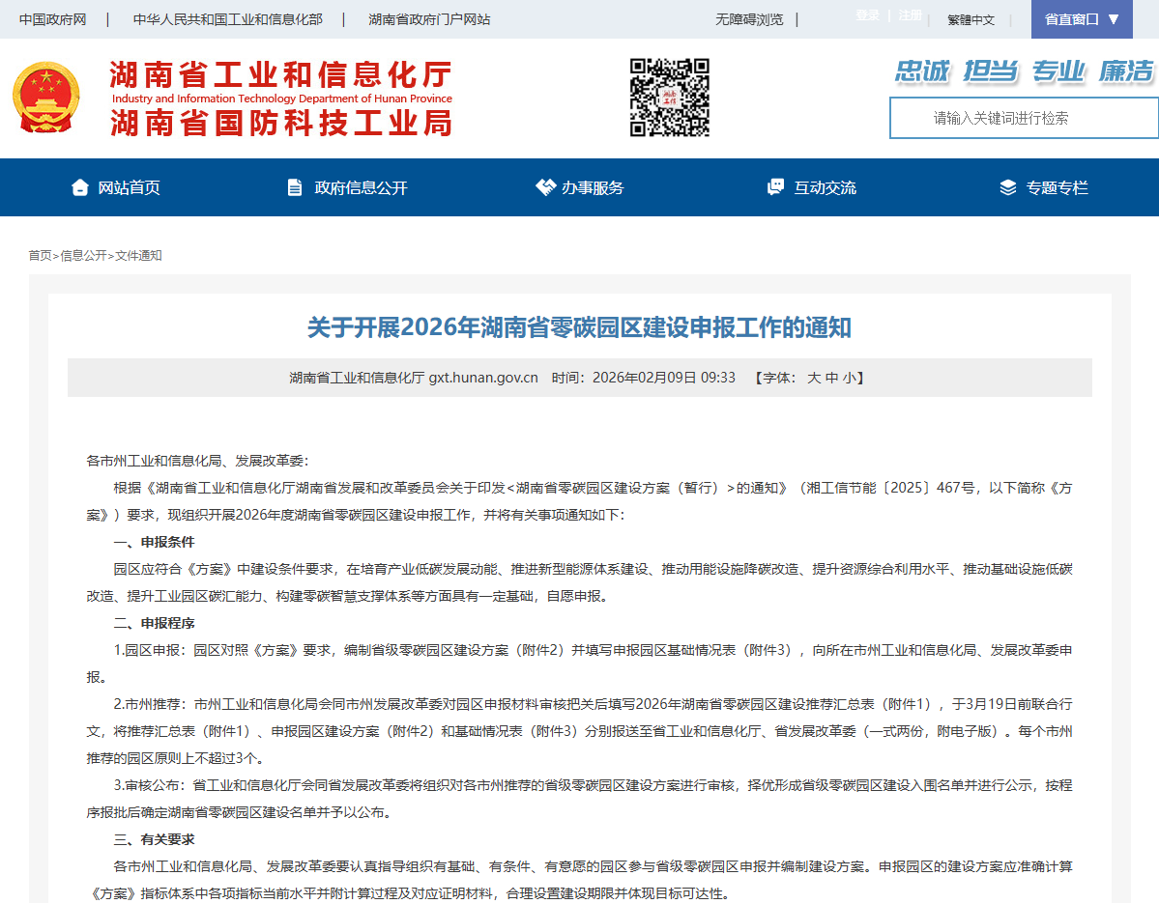Click the chat icon beside 互动交流
Viewport: 1159px width, 904px height.
coord(775,187)
